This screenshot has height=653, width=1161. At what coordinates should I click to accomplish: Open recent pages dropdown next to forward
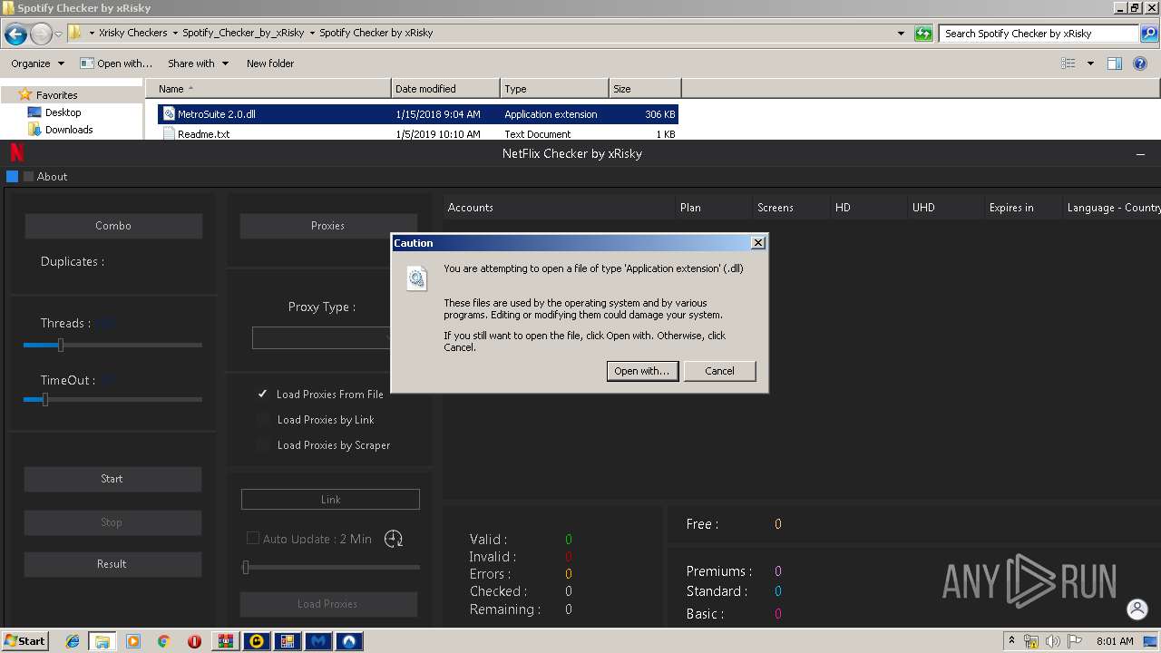[58, 34]
